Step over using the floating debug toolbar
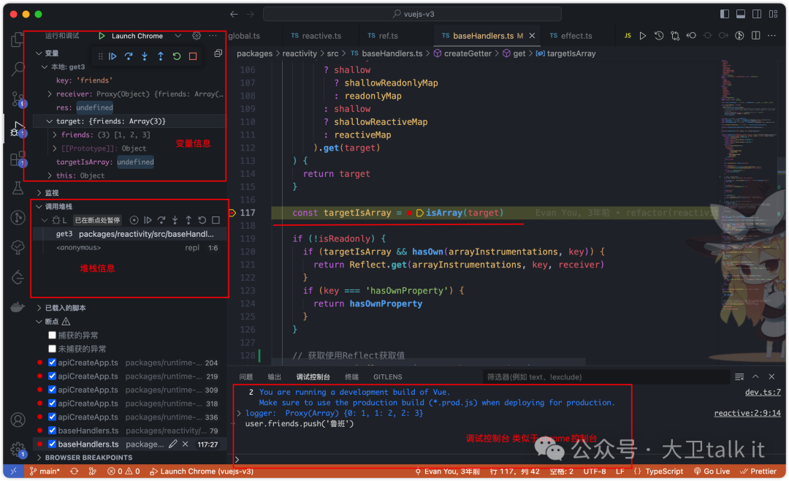The image size is (789, 481). coord(129,56)
